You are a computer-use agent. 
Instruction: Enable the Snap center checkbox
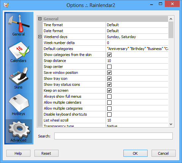(109, 67)
